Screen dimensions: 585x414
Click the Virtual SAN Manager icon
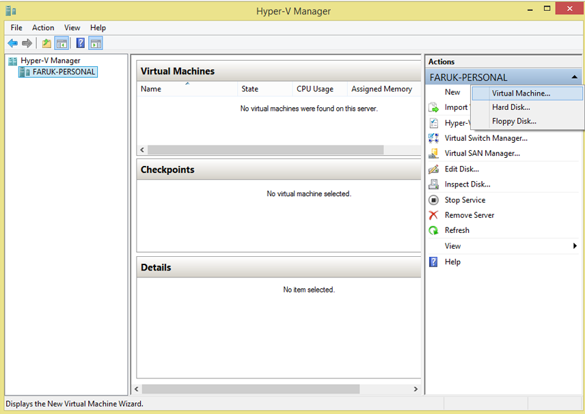(x=433, y=153)
